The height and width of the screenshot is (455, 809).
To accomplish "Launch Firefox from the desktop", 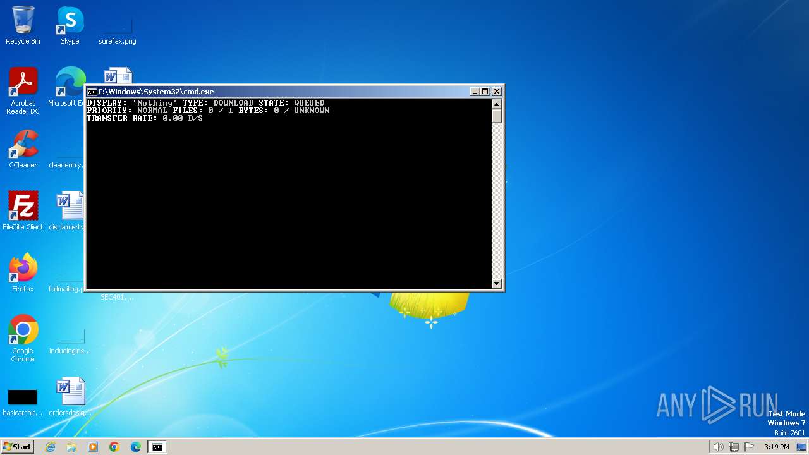I will point(23,274).
